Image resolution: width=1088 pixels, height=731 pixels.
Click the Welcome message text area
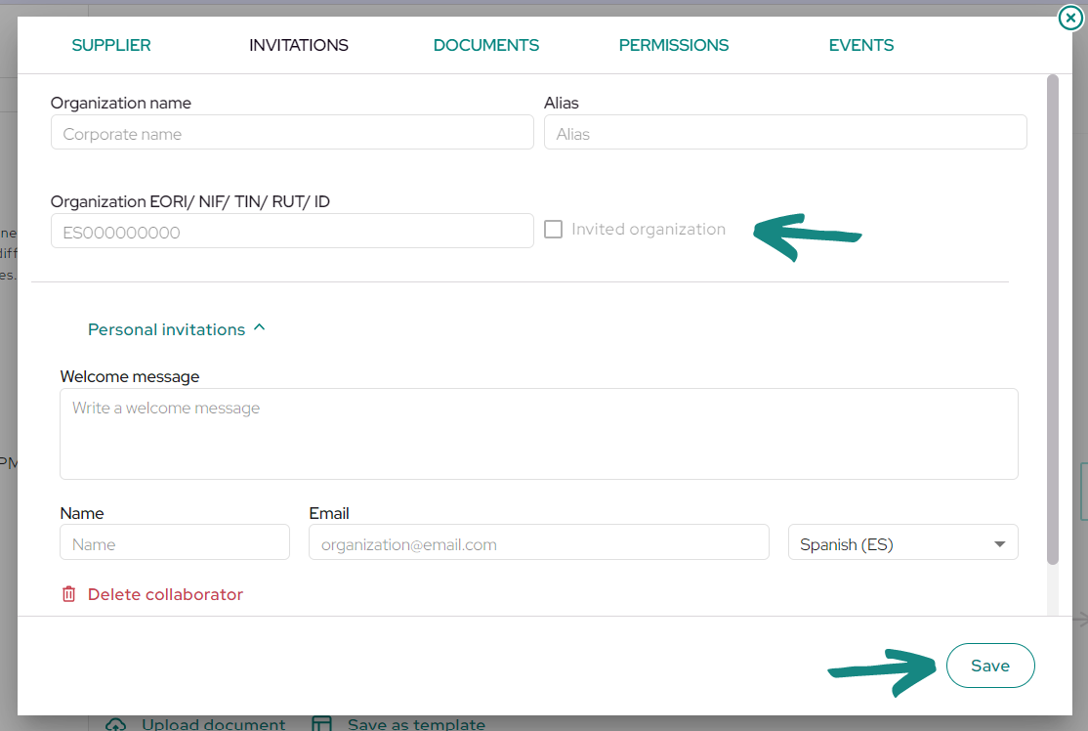[539, 434]
